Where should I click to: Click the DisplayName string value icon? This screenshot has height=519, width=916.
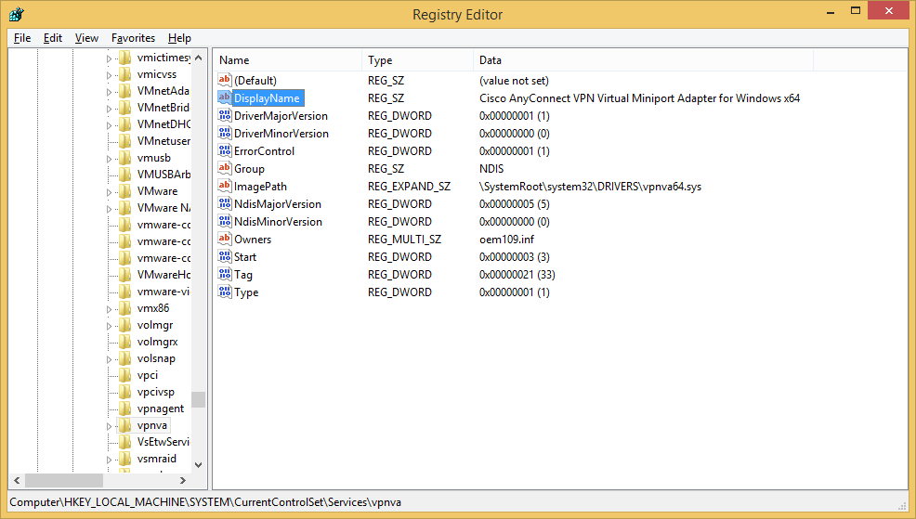pyautogui.click(x=224, y=97)
